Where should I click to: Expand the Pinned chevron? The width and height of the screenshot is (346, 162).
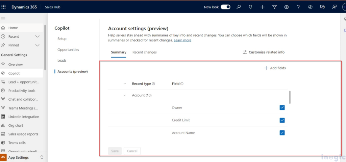[x=38, y=45]
